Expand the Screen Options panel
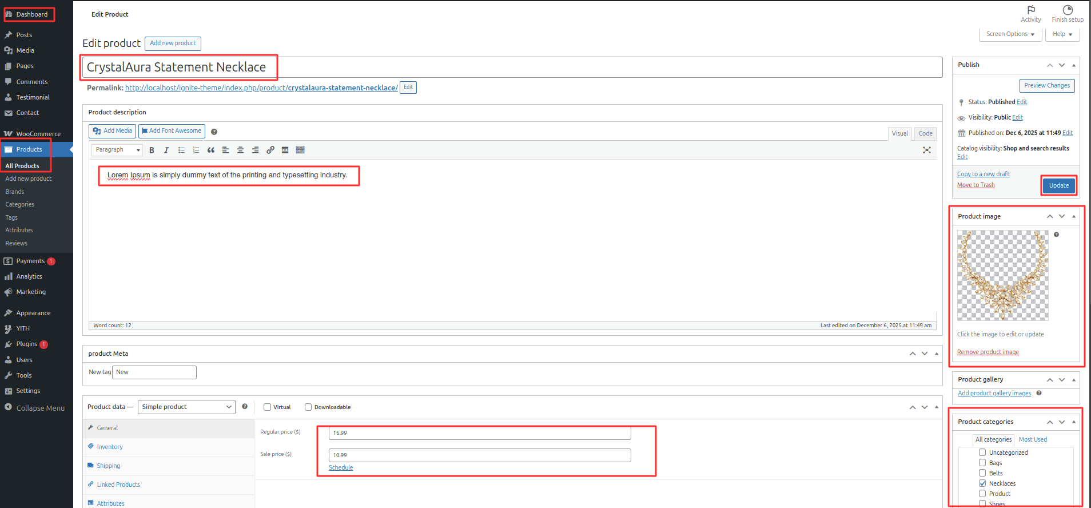This screenshot has width=1091, height=508. (1010, 34)
